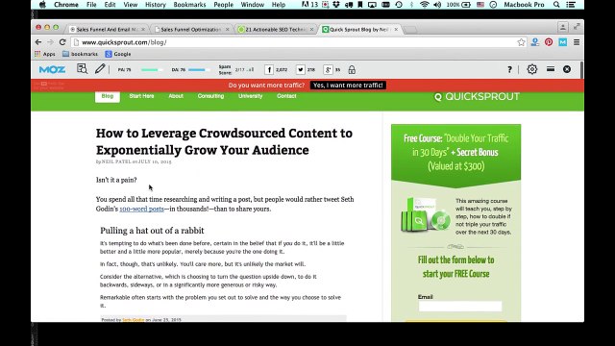
Task: Open the Edit menu
Action: point(110,5)
